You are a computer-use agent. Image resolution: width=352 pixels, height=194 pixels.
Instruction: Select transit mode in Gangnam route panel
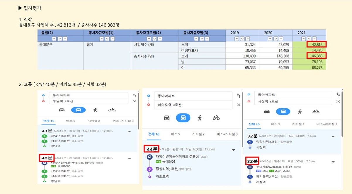[x=78, y=110]
